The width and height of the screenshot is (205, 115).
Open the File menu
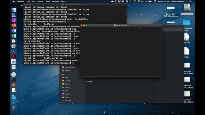(x=28, y=1)
